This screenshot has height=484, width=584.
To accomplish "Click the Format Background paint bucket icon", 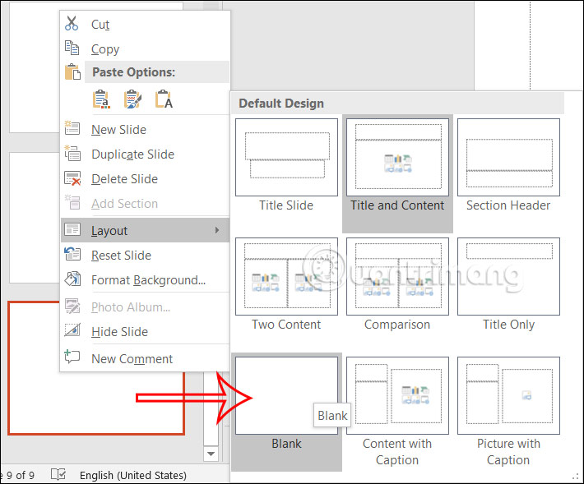I will tap(72, 279).
